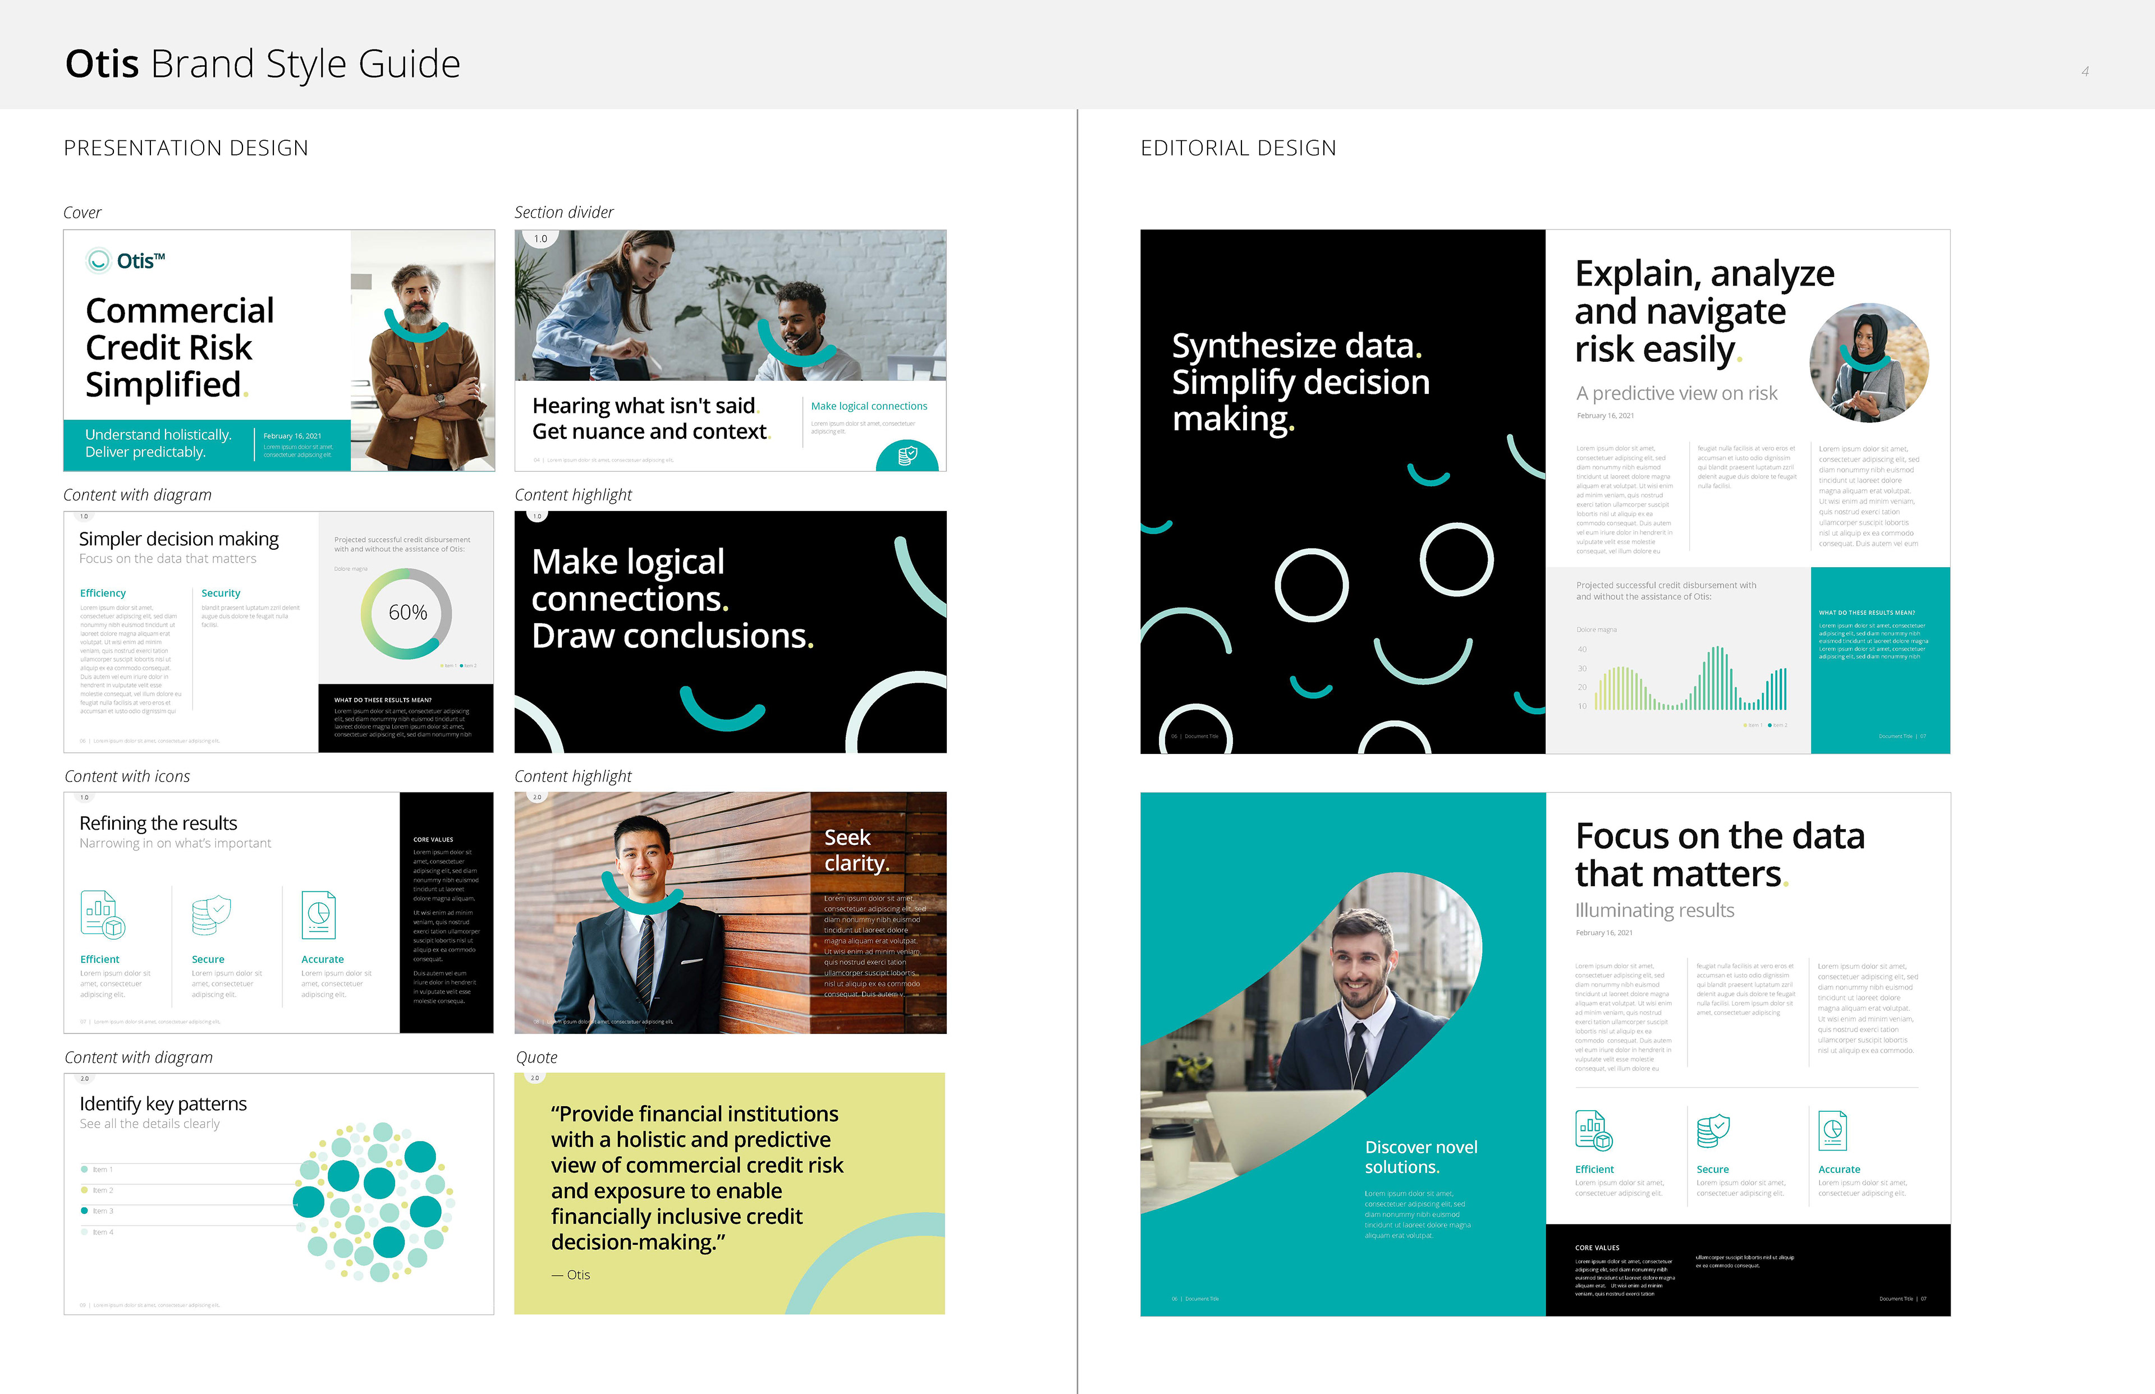Click the 'Simpler decision making' slide title
Screen dimensions: 2155x1394
click(178, 539)
